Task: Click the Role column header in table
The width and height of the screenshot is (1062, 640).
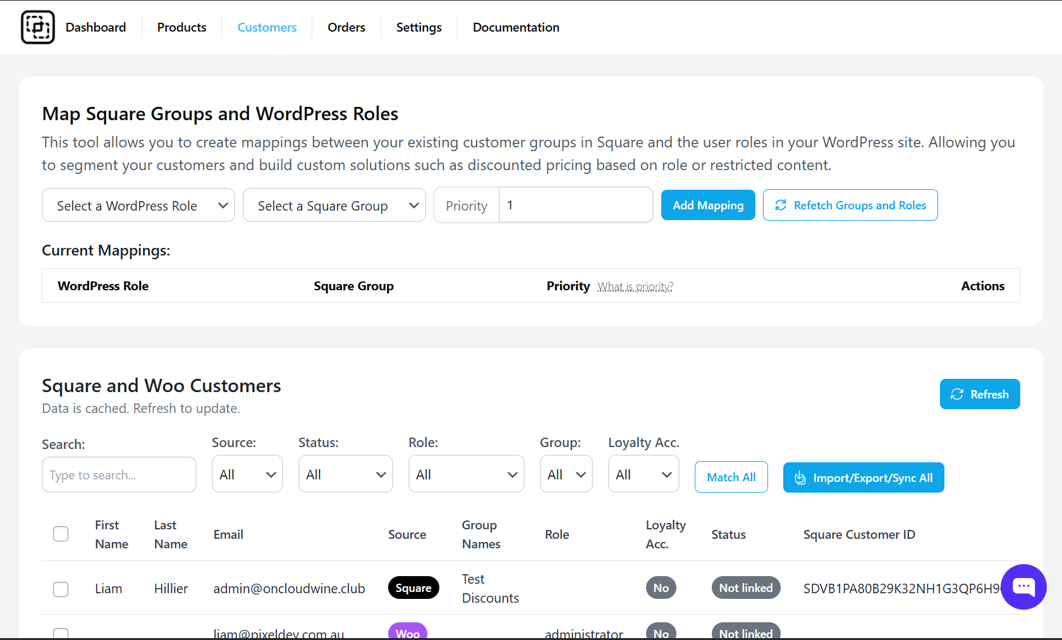Action: (557, 534)
